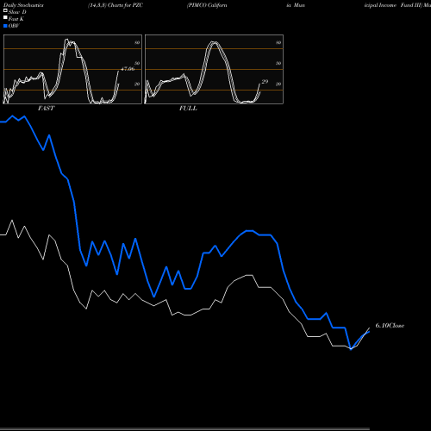Open the FAST stochastic chart panel
This screenshot has width=431, height=431.
72,69
